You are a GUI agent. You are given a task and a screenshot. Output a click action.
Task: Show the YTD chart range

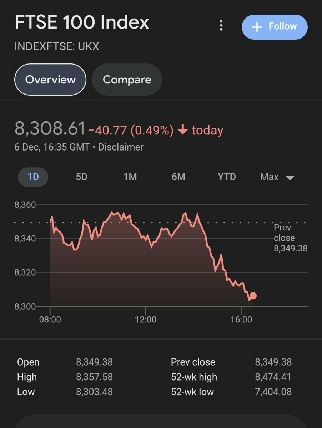tap(227, 177)
